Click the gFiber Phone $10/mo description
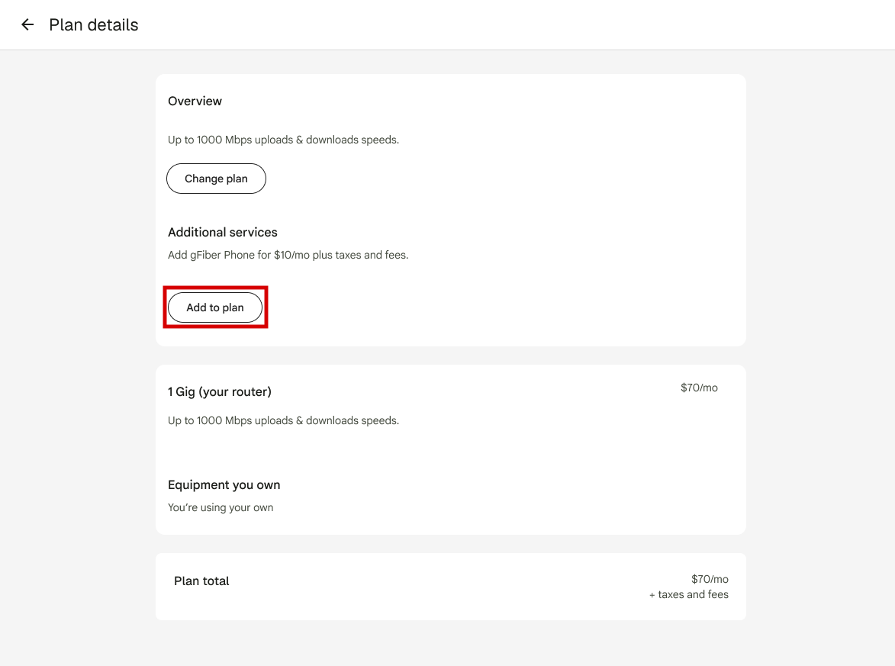This screenshot has height=666, width=895. click(288, 255)
